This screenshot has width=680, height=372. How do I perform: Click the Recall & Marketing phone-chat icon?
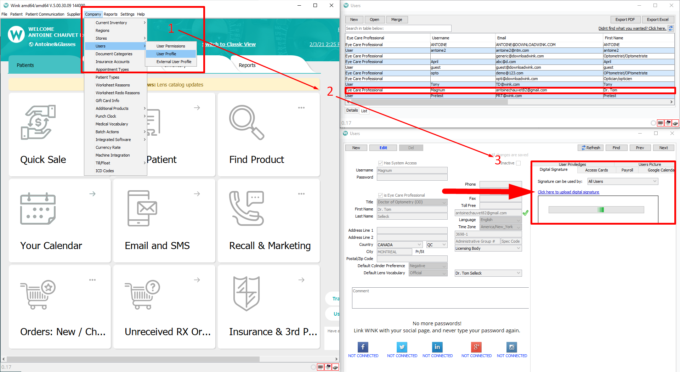[246, 208]
